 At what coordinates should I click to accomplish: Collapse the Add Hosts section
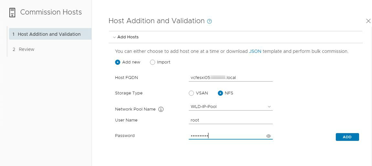tap(114, 37)
